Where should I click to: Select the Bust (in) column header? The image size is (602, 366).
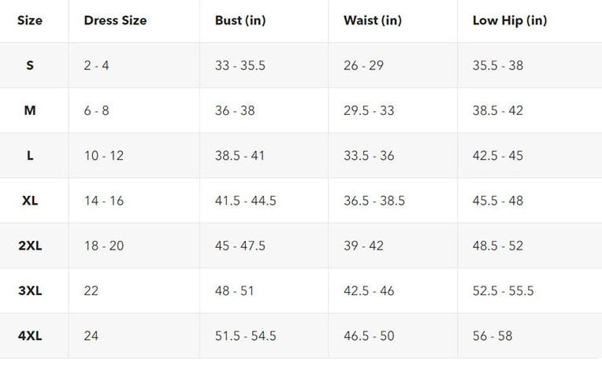point(240,20)
